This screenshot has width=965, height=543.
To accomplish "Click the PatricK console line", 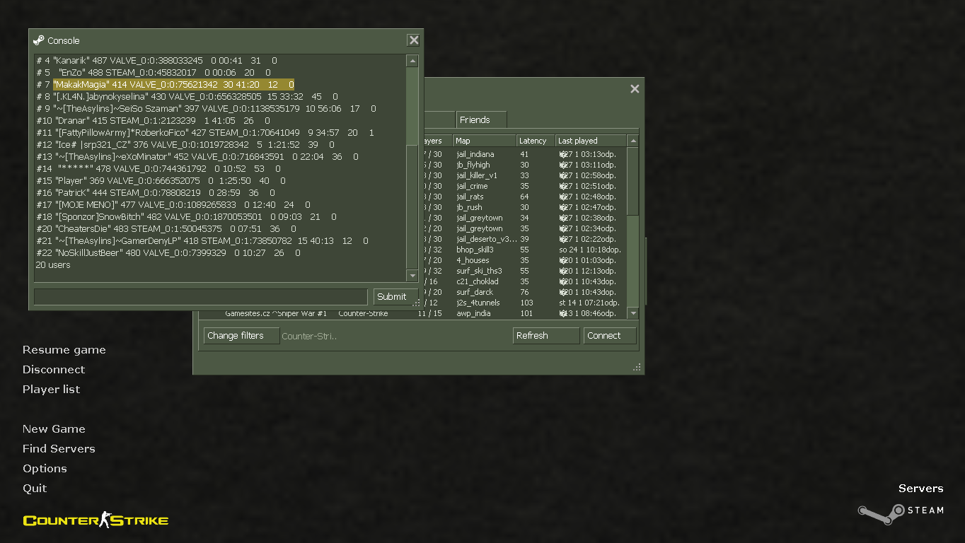I will (156, 193).
